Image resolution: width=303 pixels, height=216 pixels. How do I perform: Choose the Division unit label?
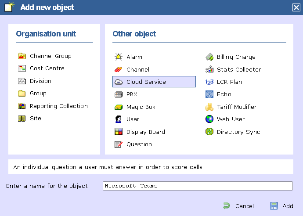pos(40,81)
